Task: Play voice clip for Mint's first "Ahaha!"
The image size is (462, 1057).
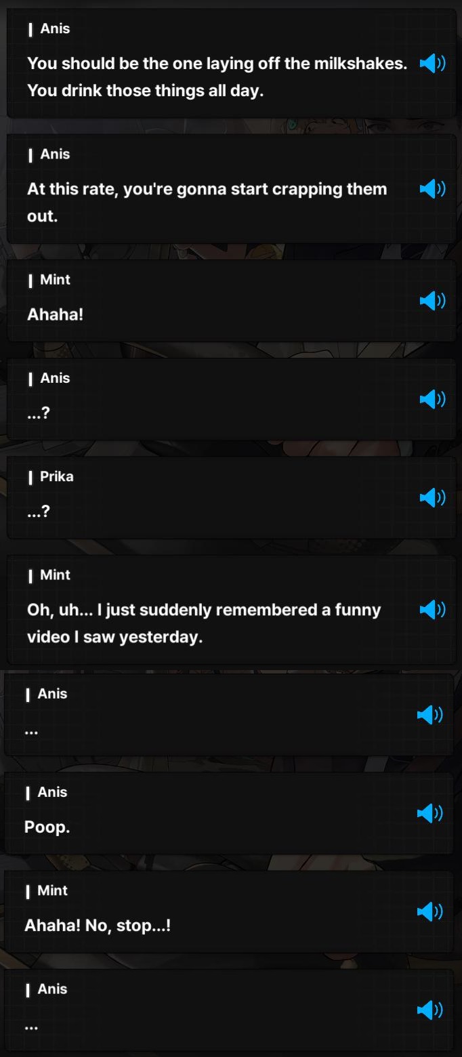Action: click(x=432, y=300)
